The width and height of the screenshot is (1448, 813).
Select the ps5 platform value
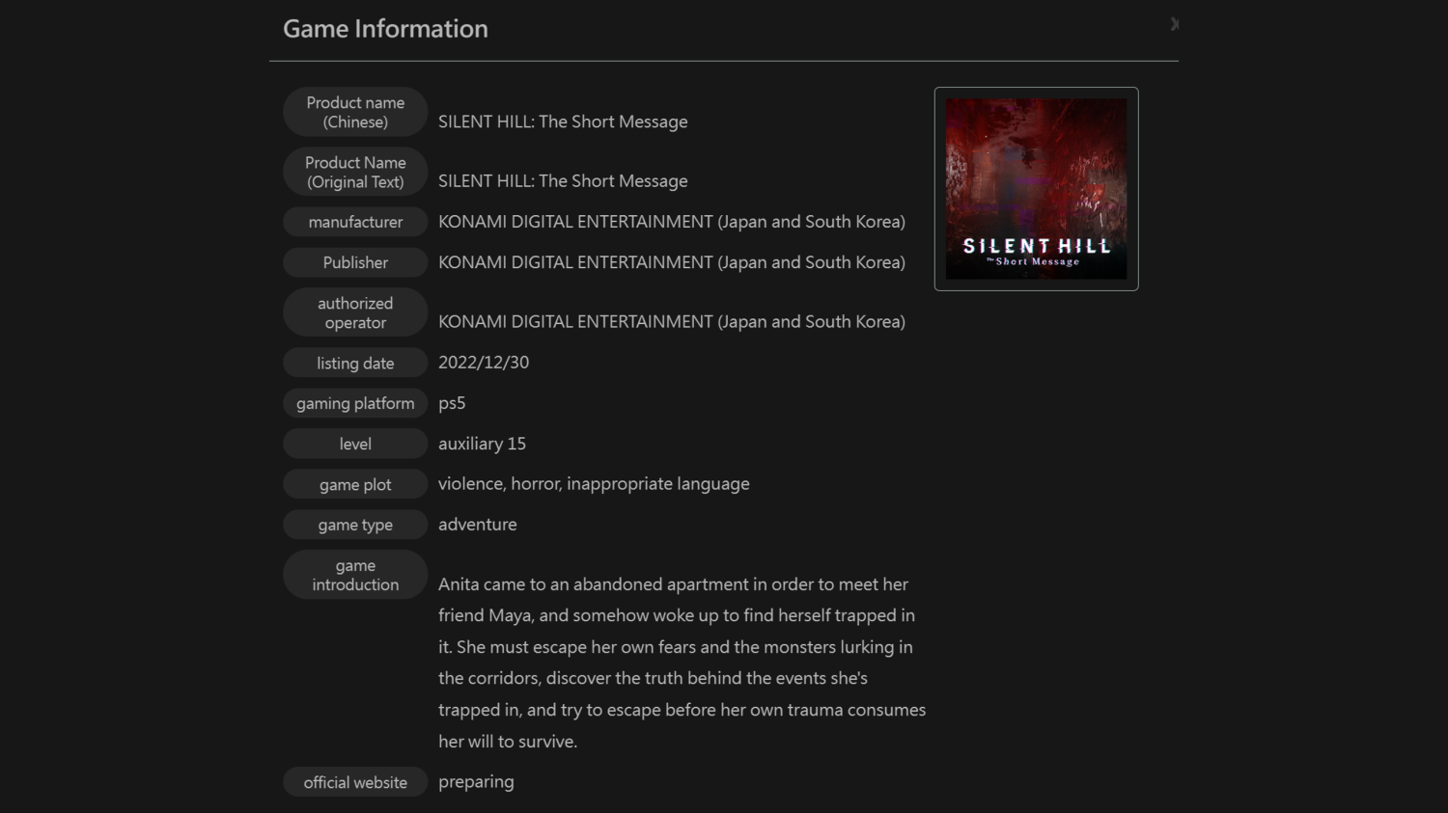451,403
